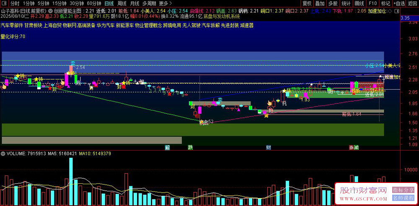This screenshot has height=206, width=419.
Task: Select the 1分钟 timeframe
Action: coord(28,3)
